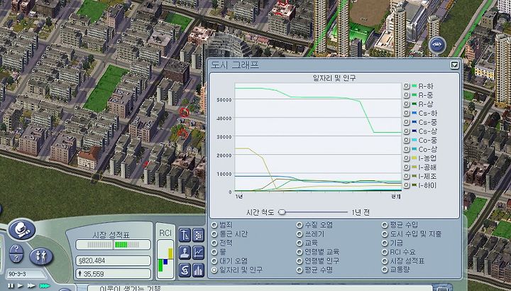This screenshot has height=291, width=511.
Task: Open the graphs line-chart icon
Action: [x=198, y=253]
